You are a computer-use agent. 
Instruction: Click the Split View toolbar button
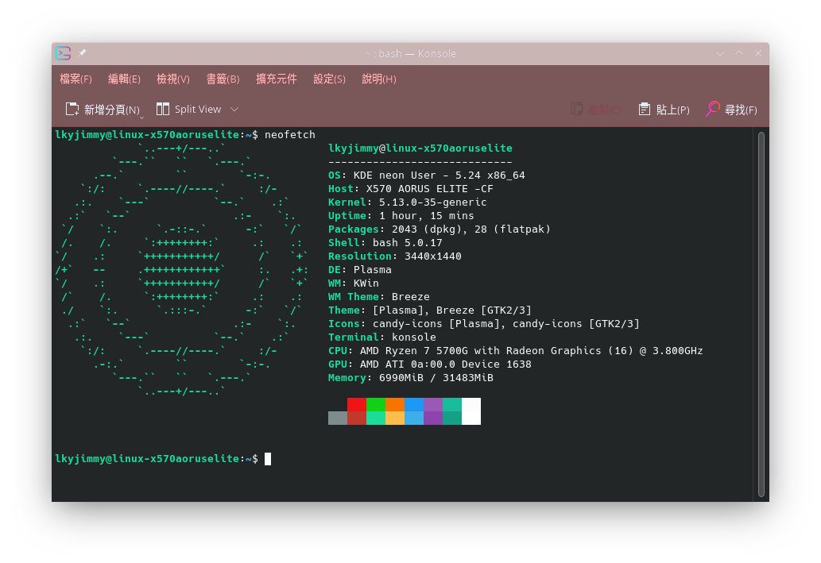(189, 110)
